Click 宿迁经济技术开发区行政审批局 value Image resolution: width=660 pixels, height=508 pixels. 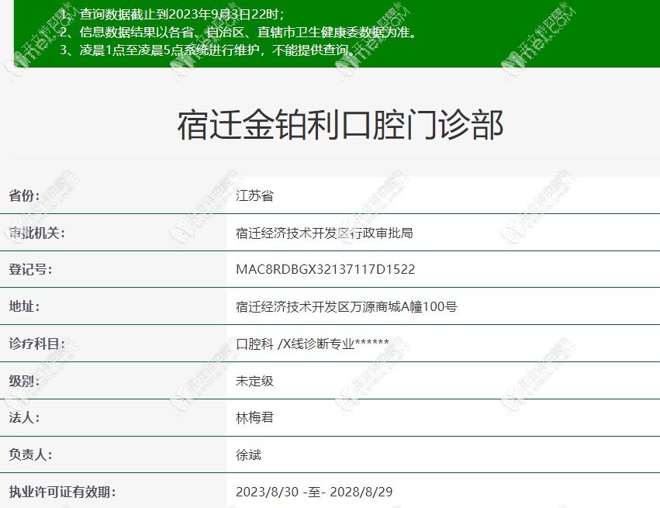(324, 233)
